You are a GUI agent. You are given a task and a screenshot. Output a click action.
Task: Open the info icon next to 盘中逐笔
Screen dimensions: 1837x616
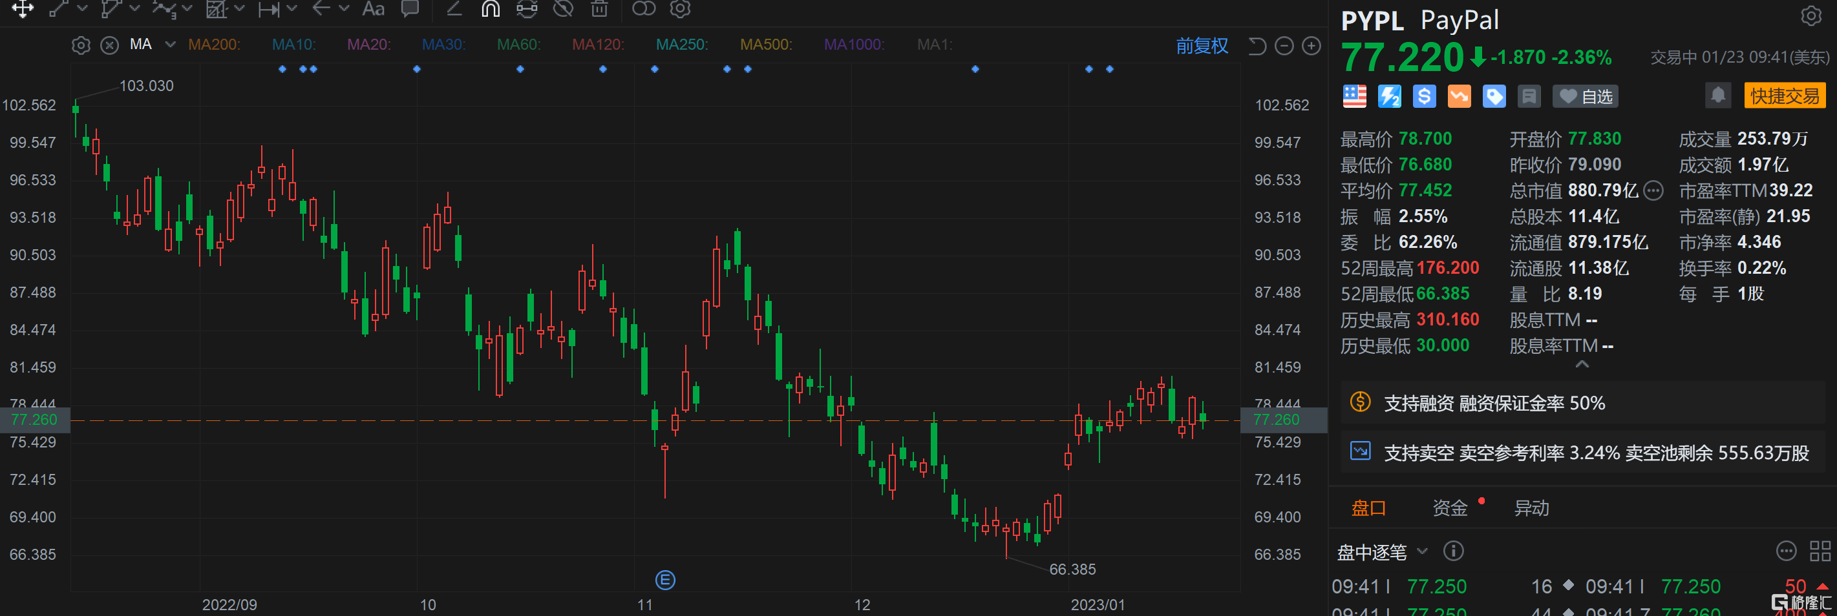[x=1452, y=551]
